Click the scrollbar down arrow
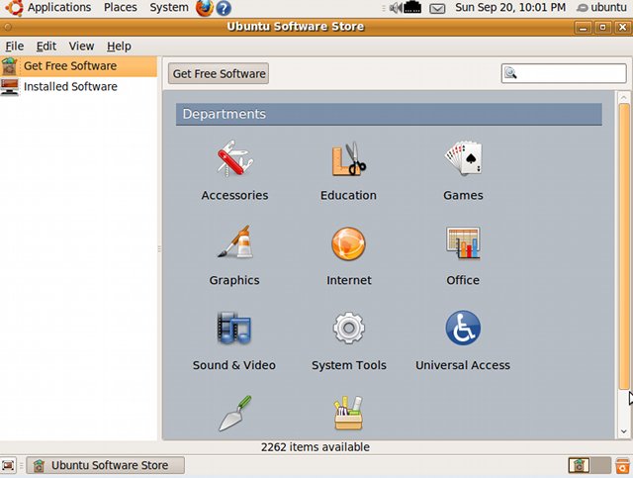This screenshot has height=478, width=633. point(624,431)
